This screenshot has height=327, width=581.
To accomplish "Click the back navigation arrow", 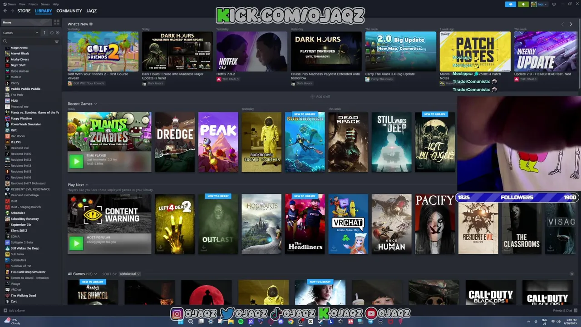I will pyautogui.click(x=5, y=11).
